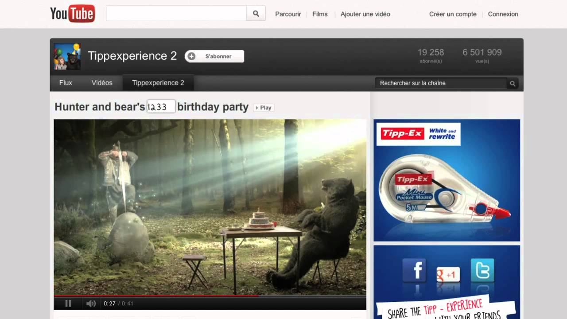Open the Parcourir link
Screen dimensions: 567x319
pos(288,14)
